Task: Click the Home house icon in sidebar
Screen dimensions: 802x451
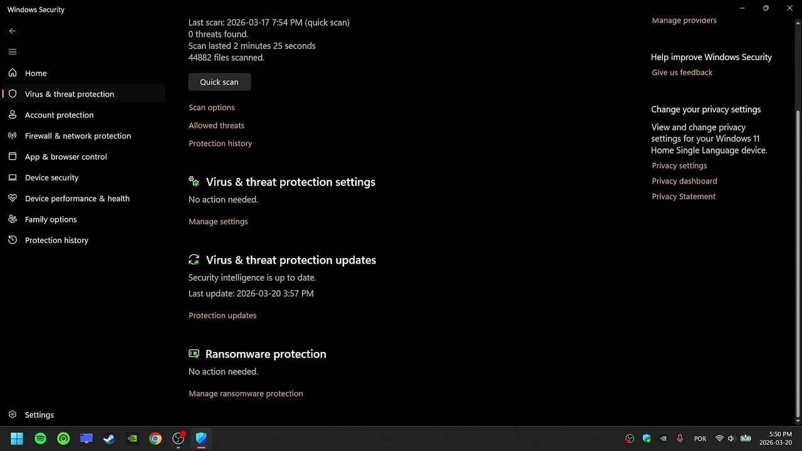Action: click(13, 73)
